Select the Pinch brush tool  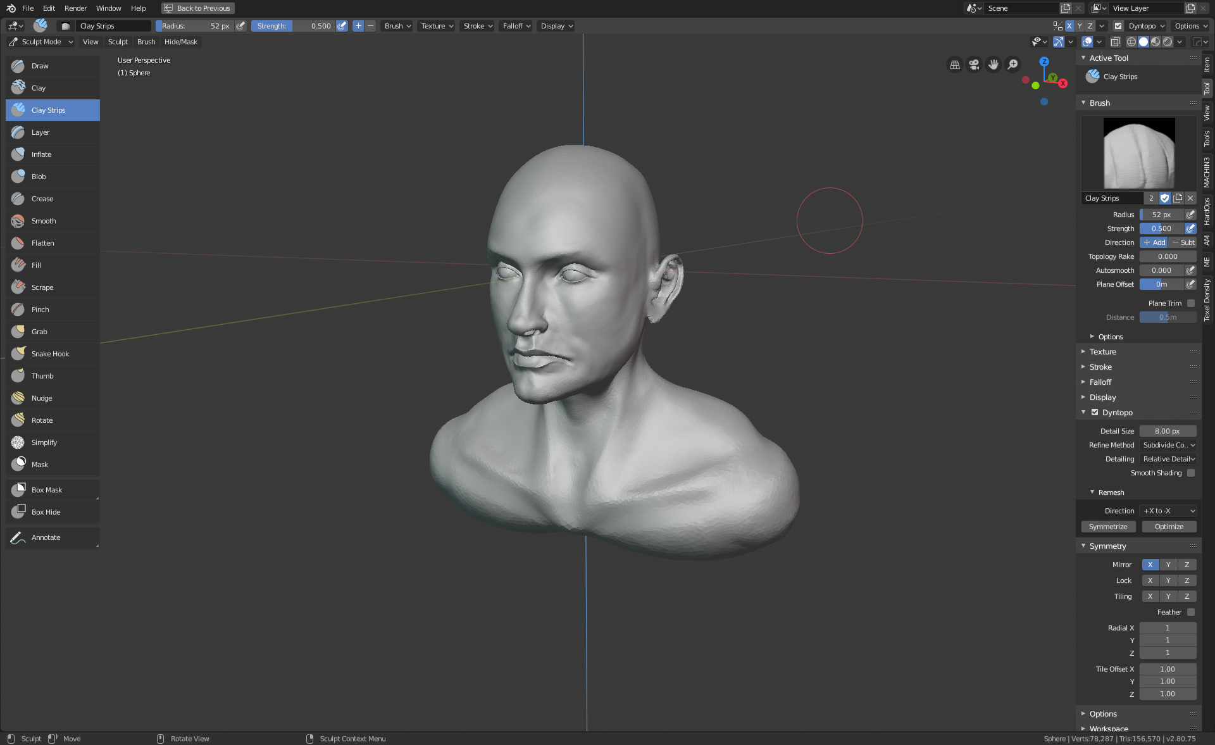point(40,310)
